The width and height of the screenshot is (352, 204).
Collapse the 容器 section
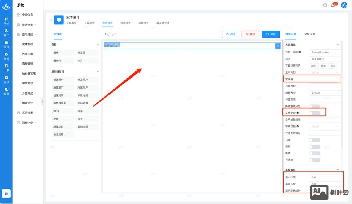[98, 44]
